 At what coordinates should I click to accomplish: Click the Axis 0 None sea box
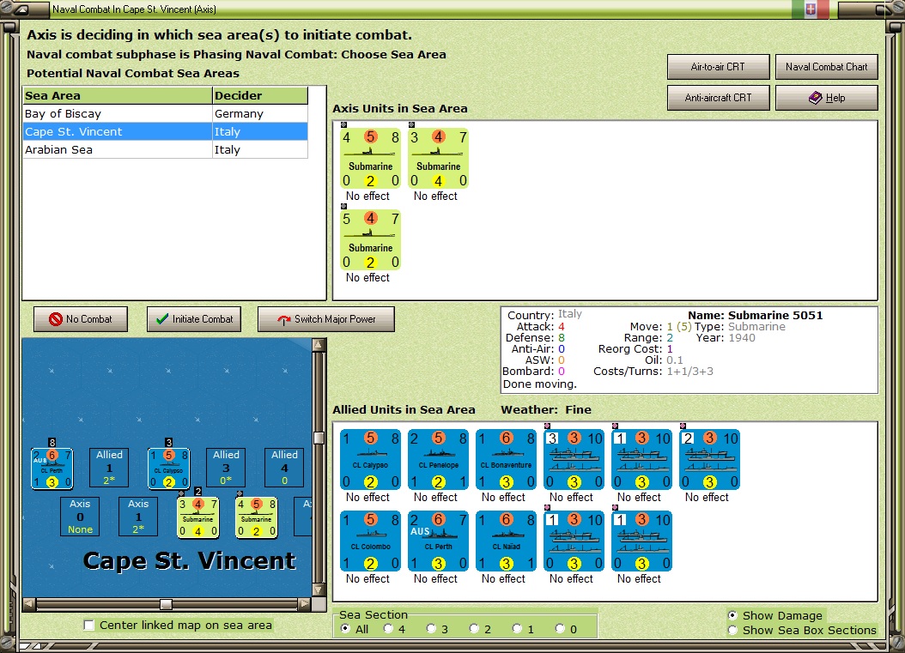click(x=80, y=517)
